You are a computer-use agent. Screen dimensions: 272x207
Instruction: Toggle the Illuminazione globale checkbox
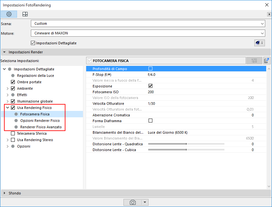[x=13, y=101]
